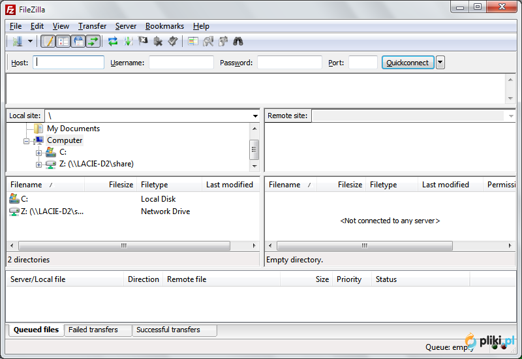522x359 pixels.
Task: Select Computer node in local tree
Action: (x=65, y=140)
